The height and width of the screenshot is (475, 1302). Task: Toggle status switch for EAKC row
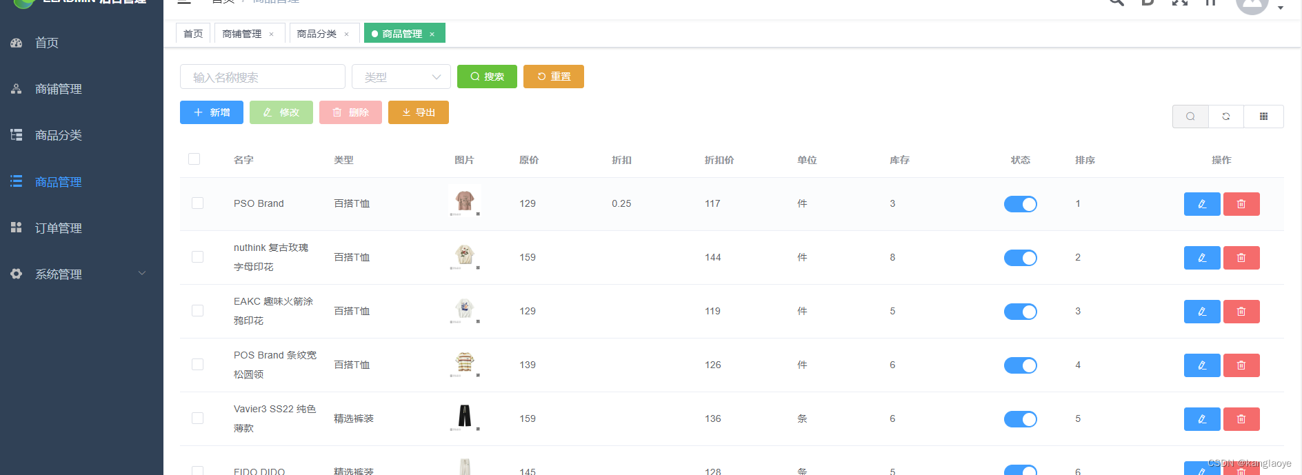pos(1021,312)
